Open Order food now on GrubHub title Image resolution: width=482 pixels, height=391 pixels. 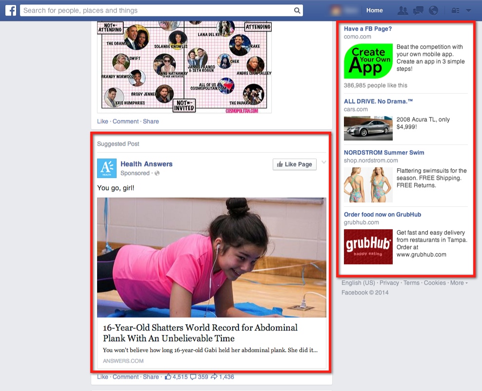[382, 215]
